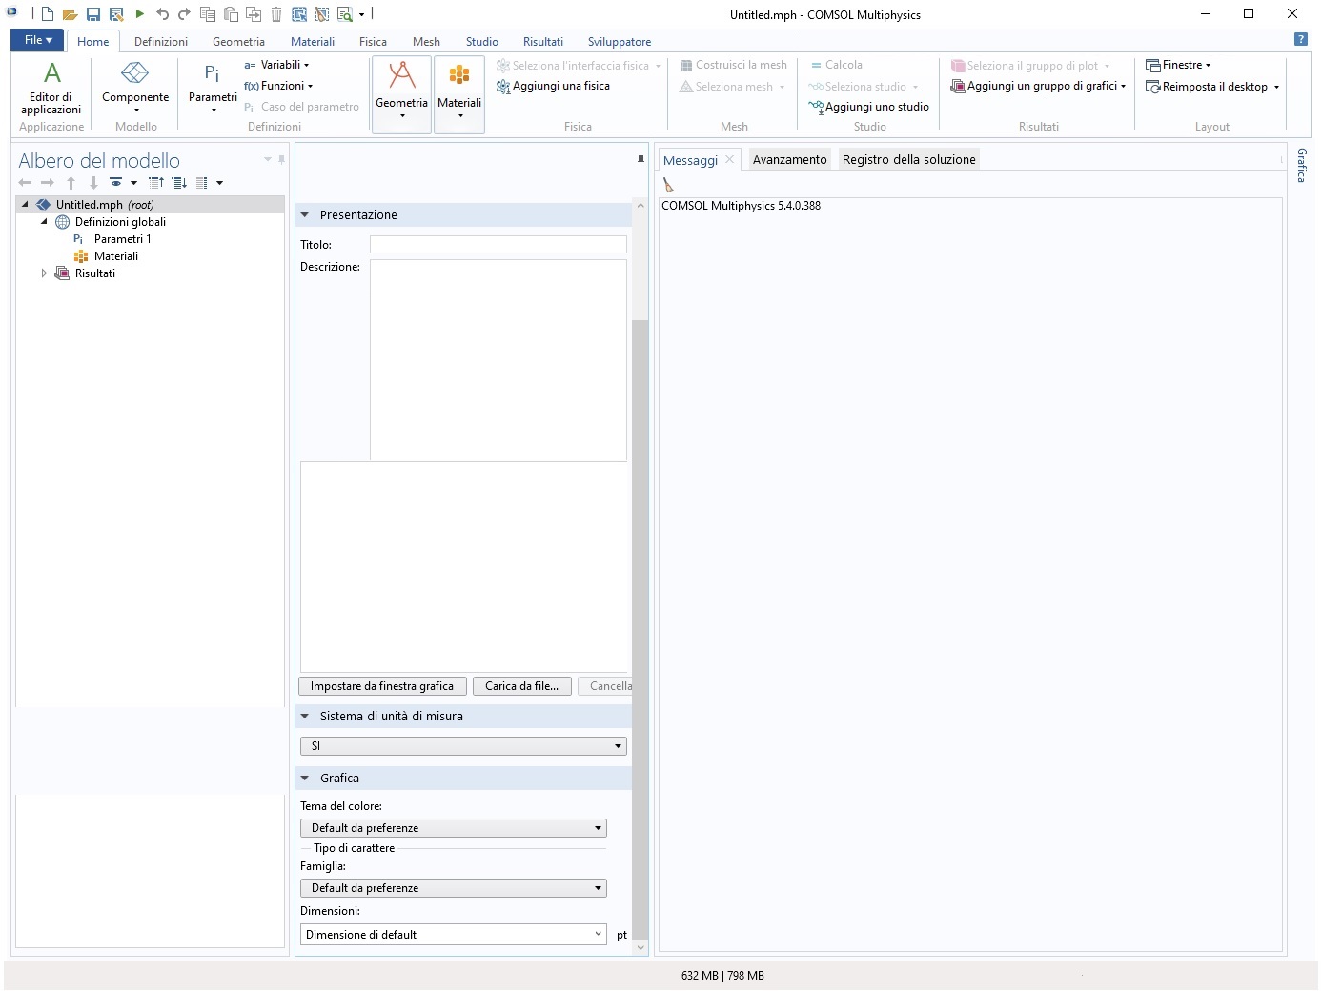The image size is (1322, 991).
Task: Save the model with the floppy disk icon
Action: point(93,14)
